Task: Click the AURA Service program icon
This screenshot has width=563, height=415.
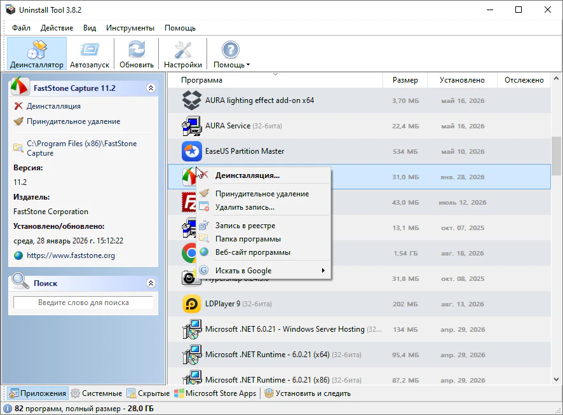Action: pyautogui.click(x=192, y=126)
